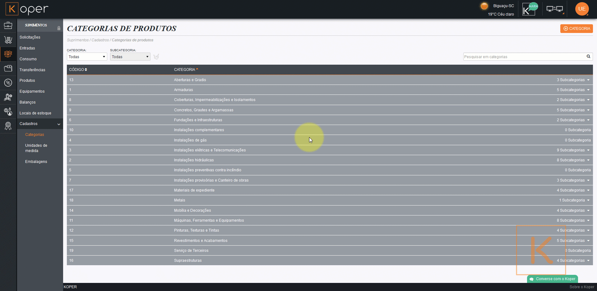Image resolution: width=597 pixels, height=291 pixels.
Task: Open the shopping cart purchases module
Action: click(x=8, y=40)
